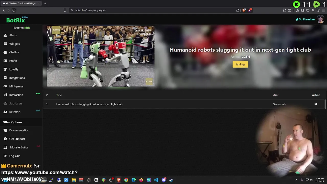The width and height of the screenshot is (327, 184).
Task: Click the Title column header
Action: pos(59,95)
